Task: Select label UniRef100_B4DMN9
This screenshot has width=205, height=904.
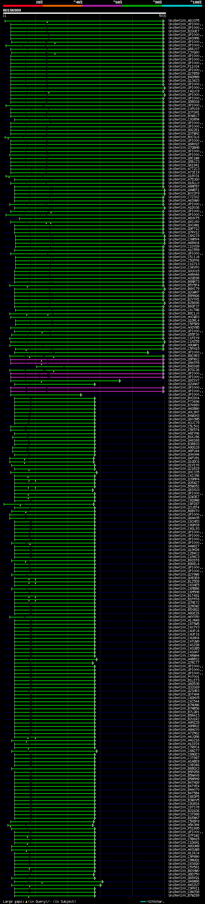Action: tap(184, 77)
